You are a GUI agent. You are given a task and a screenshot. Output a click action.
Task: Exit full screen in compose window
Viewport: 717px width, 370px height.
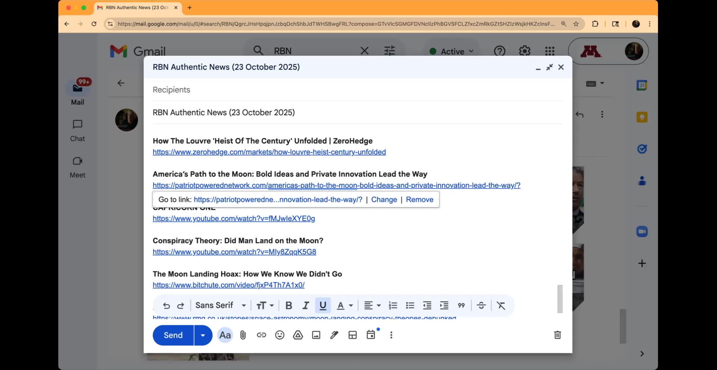pos(549,67)
